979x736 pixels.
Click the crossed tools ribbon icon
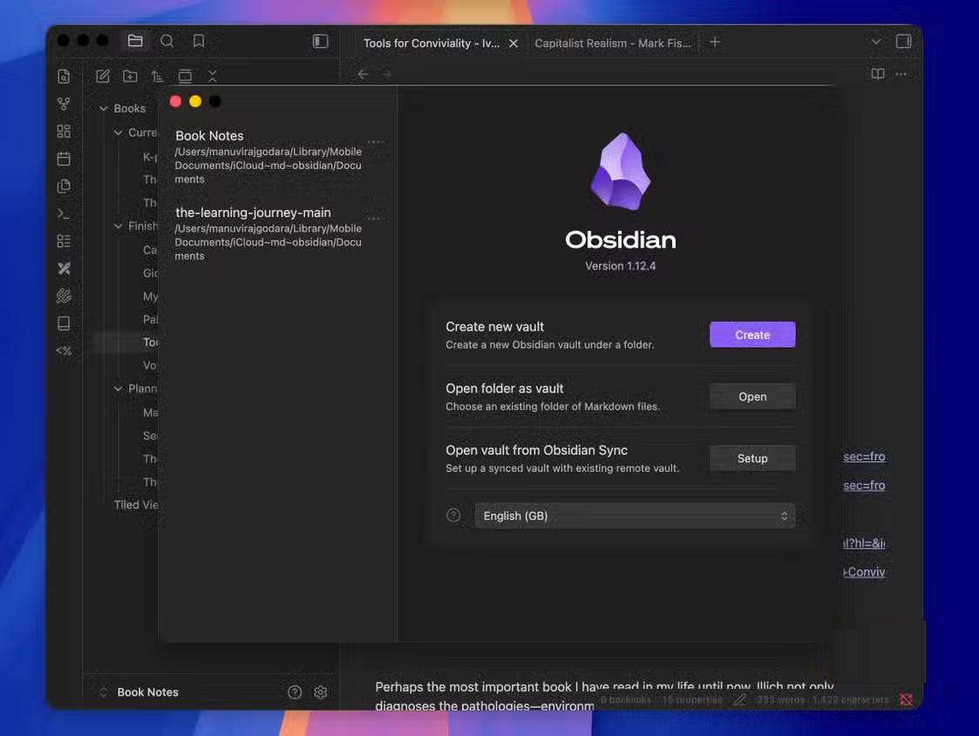pyautogui.click(x=64, y=269)
